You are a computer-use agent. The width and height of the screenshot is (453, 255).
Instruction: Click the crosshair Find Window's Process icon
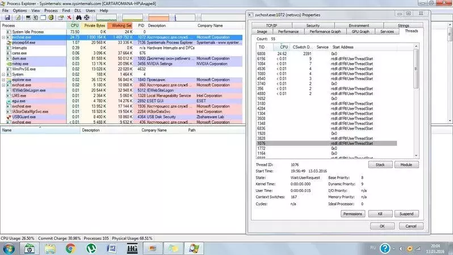(87, 18)
